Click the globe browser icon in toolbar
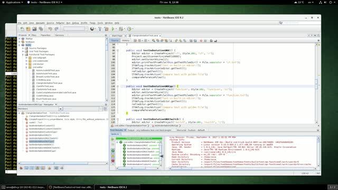This screenshot has height=190, width=338. click(92, 28)
